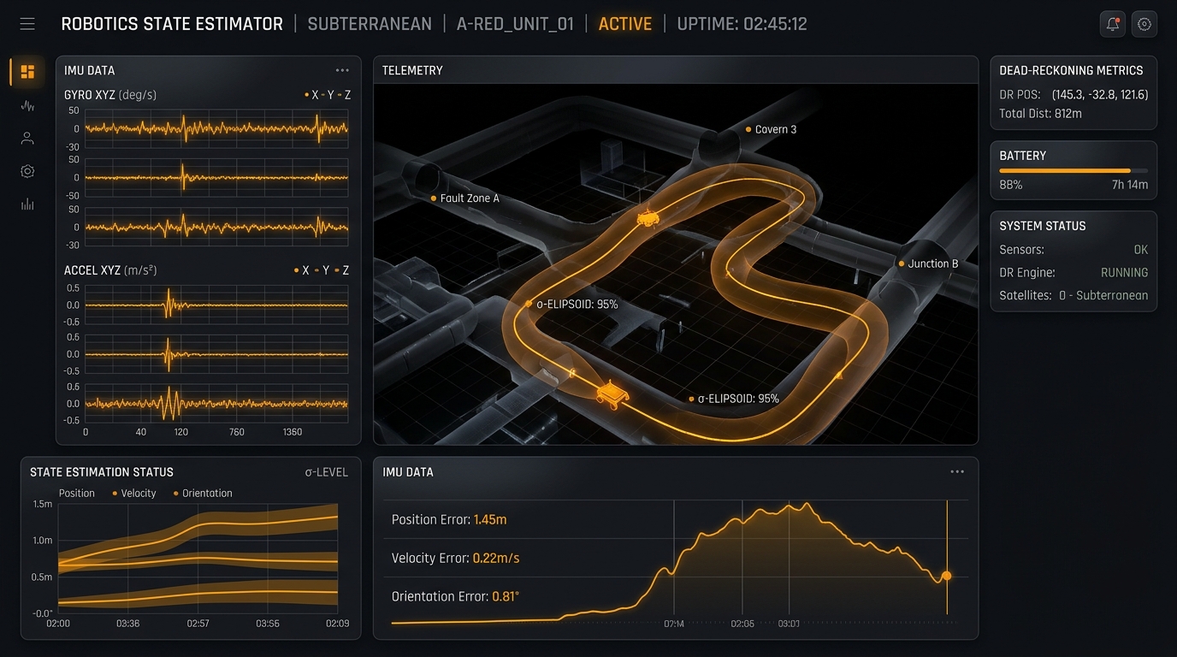Toggle the GYRO XYZ axis legend
The image size is (1177, 657).
(x=328, y=95)
